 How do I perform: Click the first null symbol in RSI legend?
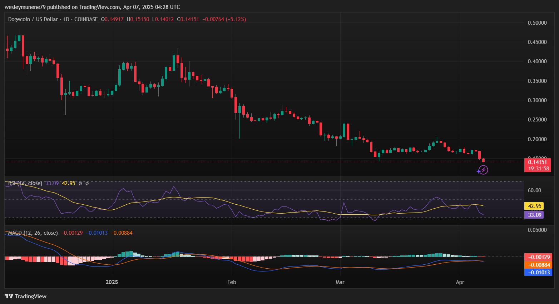[x=80, y=183]
